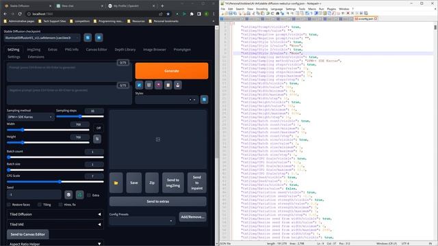Click the Zip button

pos(152,183)
